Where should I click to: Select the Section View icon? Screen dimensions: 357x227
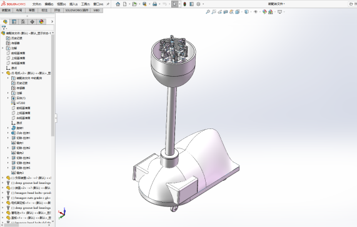[x=226, y=12]
